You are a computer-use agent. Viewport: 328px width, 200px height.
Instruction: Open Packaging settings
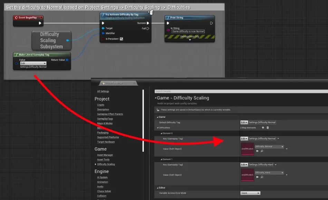click(103, 132)
